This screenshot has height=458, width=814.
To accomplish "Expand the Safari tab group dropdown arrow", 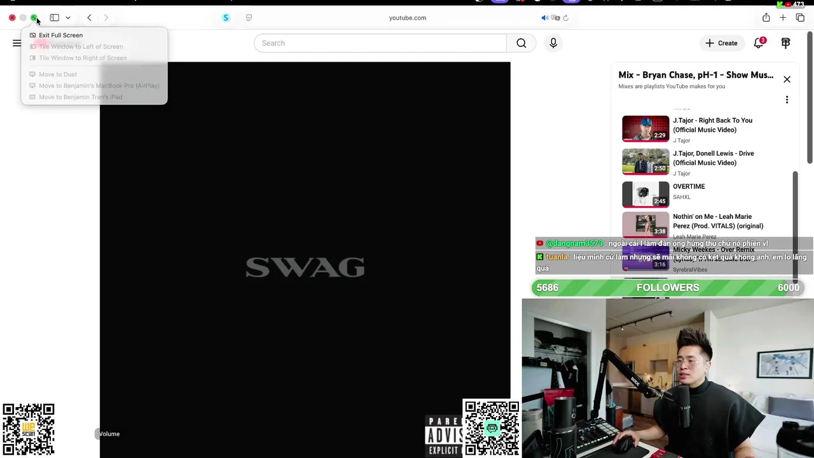I will 67,18.
